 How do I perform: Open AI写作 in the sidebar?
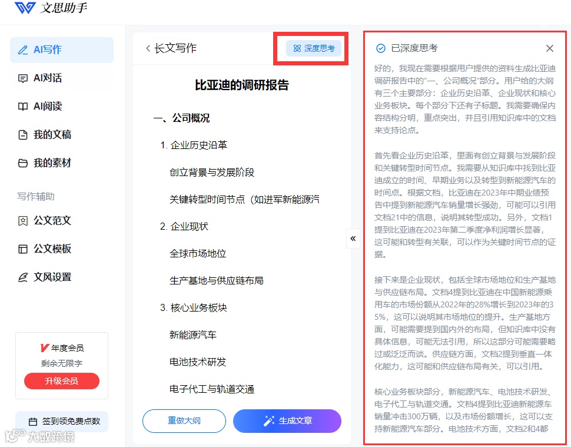coord(62,49)
